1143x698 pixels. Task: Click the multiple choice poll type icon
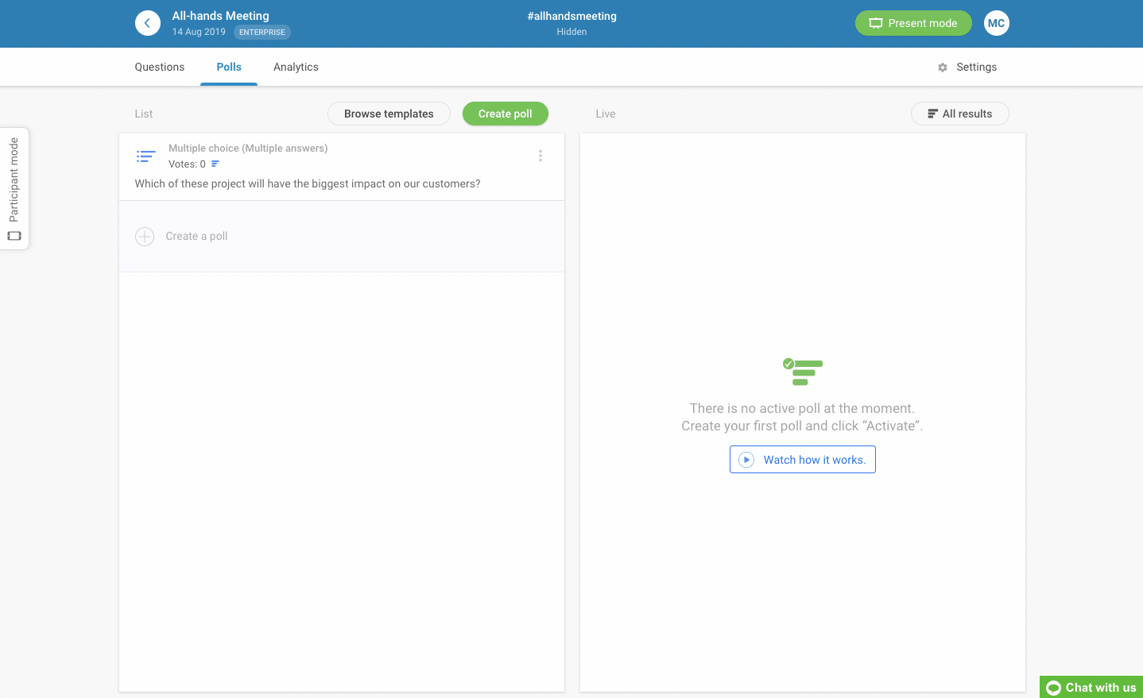point(146,156)
